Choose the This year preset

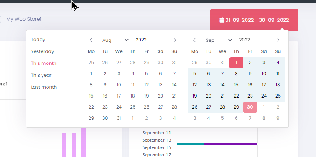point(41,75)
